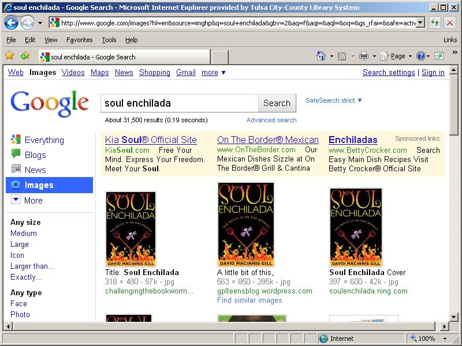This screenshot has height=346, width=462.
Task: Open the Favorites menu
Action: pos(80,40)
